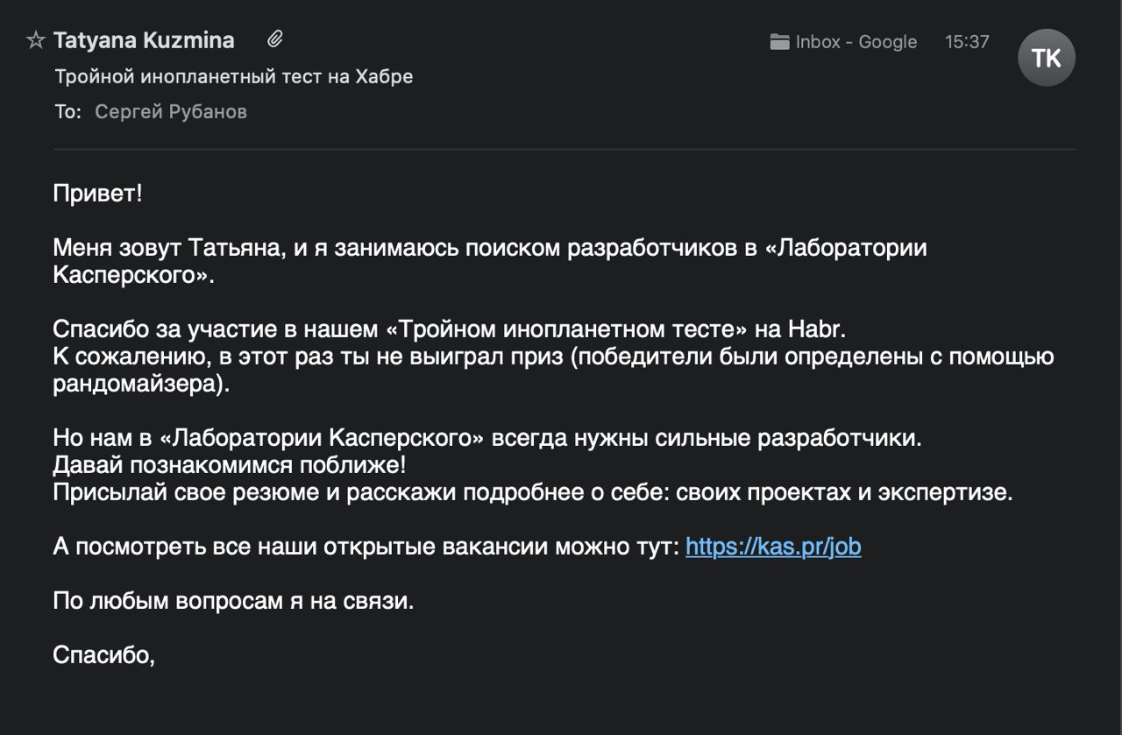
Task: Click recipient Сергей Рубанов
Action: 171,112
